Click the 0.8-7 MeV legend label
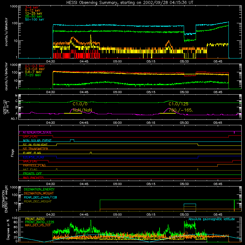 tap(33, 72)
